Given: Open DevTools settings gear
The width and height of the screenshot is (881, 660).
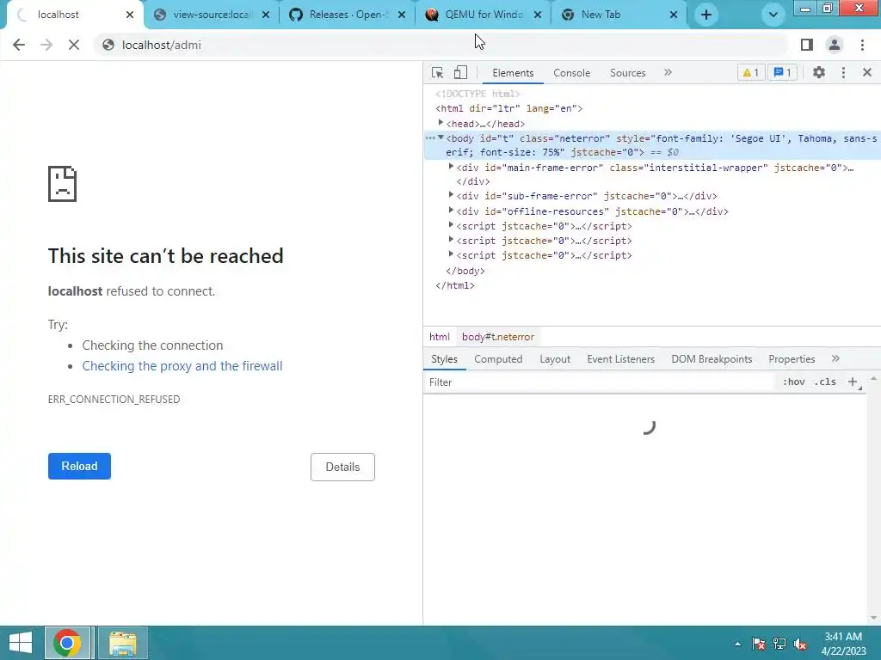Looking at the screenshot, I should pos(819,72).
